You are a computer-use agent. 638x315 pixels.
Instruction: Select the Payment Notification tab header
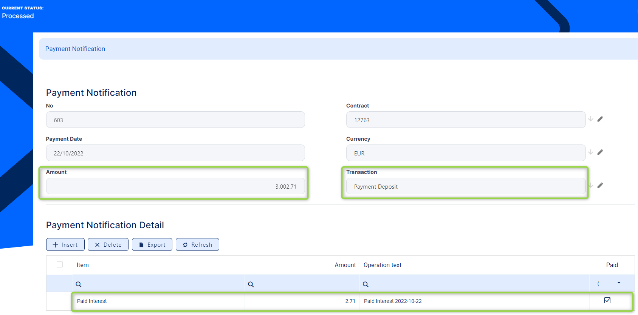pos(75,49)
